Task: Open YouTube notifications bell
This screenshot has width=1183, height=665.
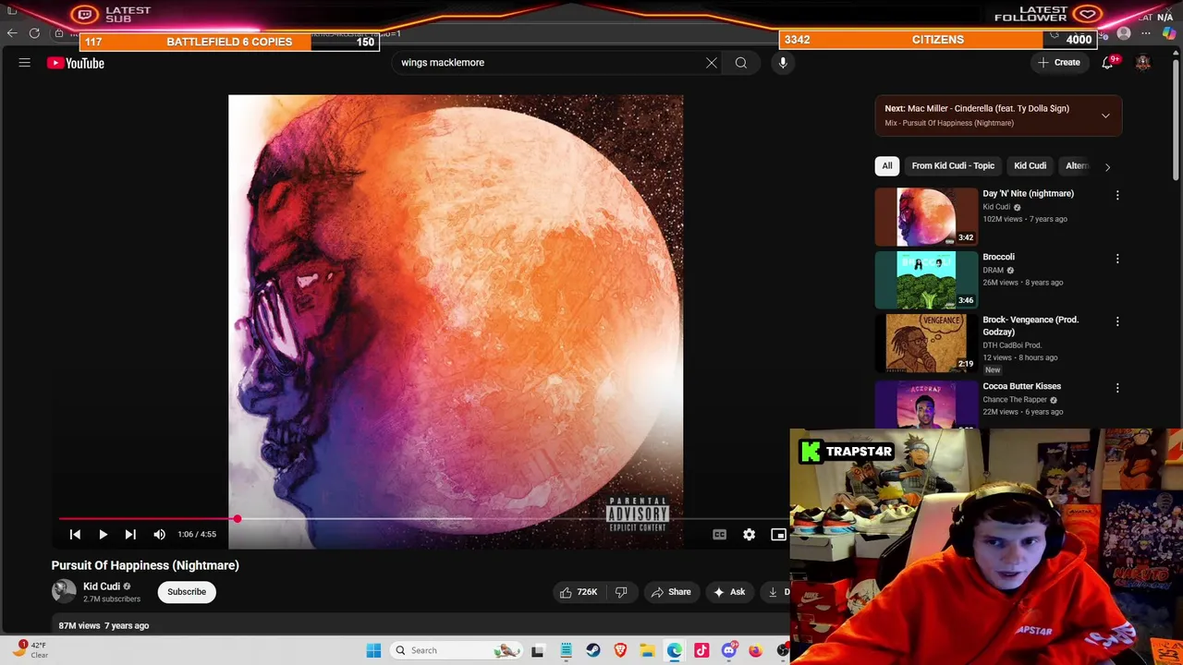Action: coord(1107,63)
